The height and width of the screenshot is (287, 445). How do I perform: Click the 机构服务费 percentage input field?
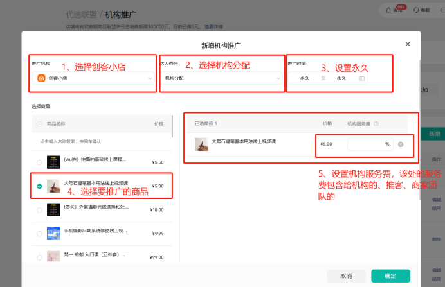[370, 144]
